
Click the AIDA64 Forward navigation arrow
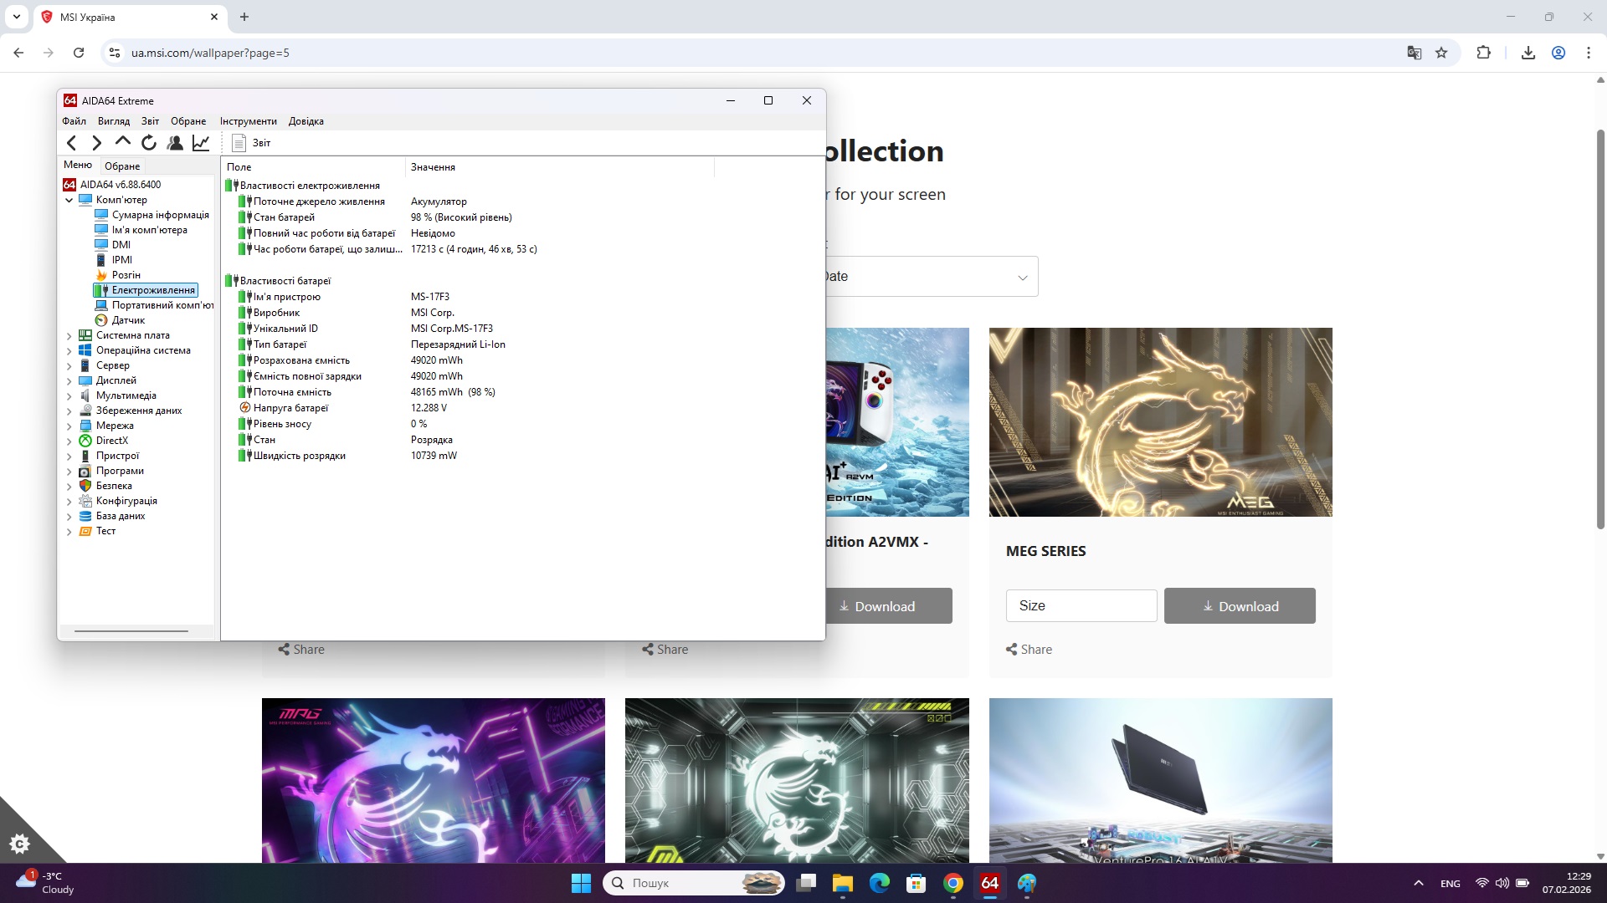coord(97,143)
